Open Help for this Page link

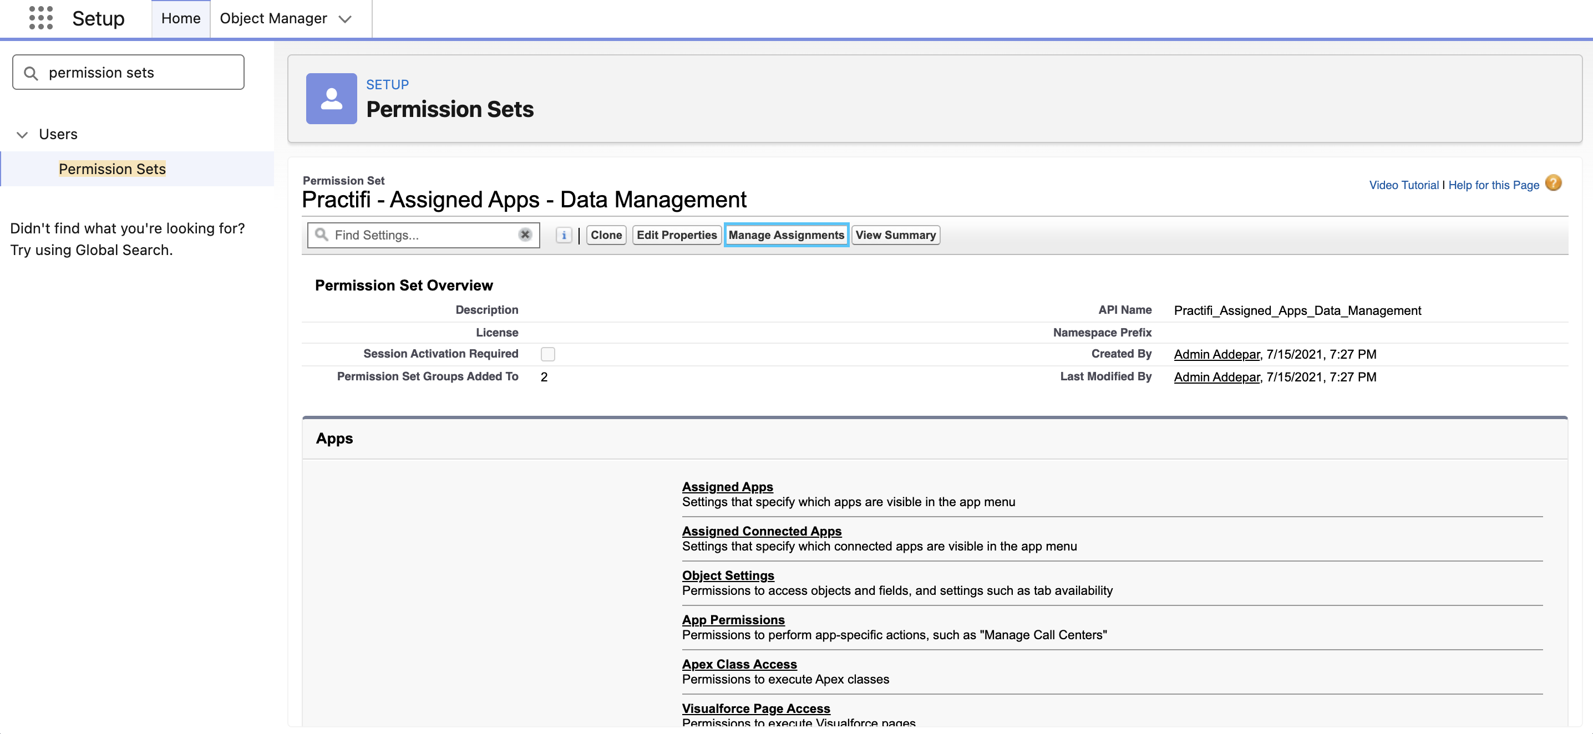pos(1493,185)
